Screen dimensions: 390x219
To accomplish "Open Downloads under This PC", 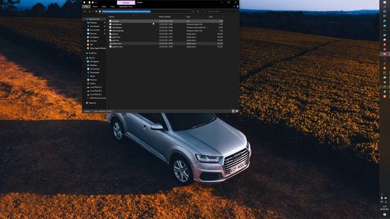I will [94, 72].
